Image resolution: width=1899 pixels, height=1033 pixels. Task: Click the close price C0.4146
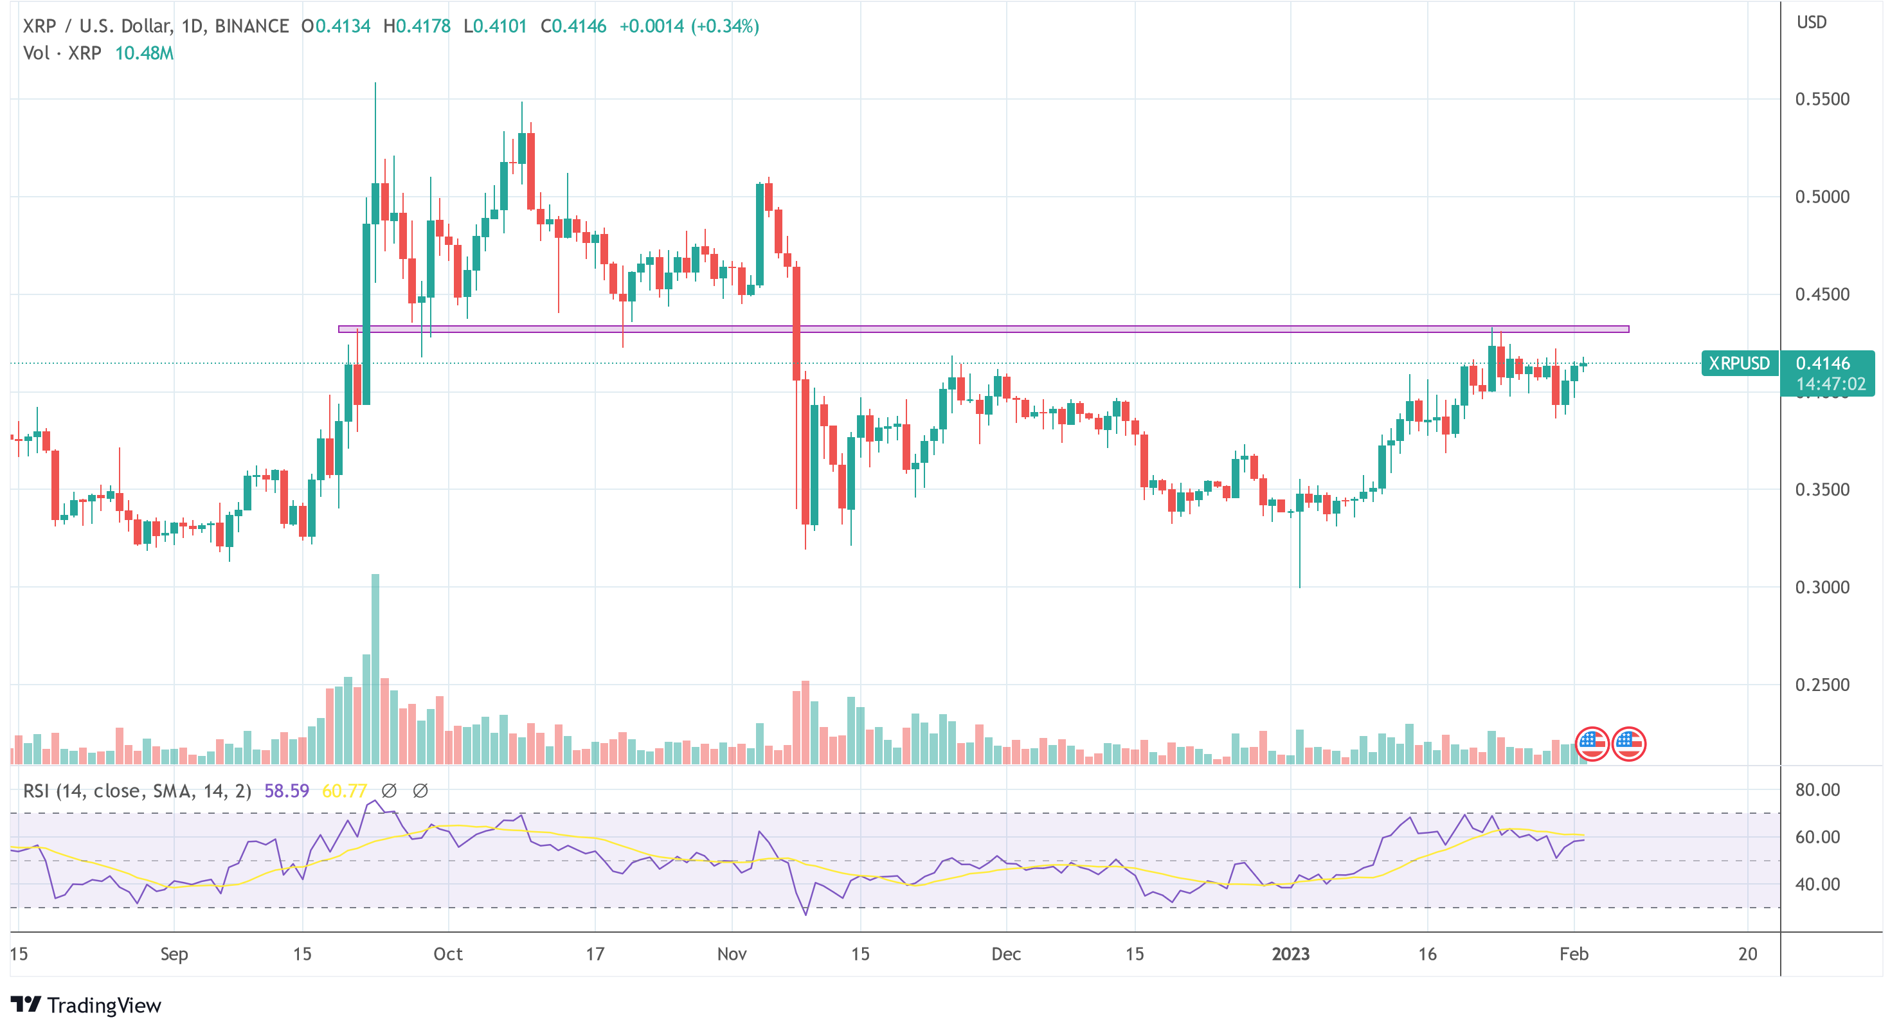pos(573,26)
